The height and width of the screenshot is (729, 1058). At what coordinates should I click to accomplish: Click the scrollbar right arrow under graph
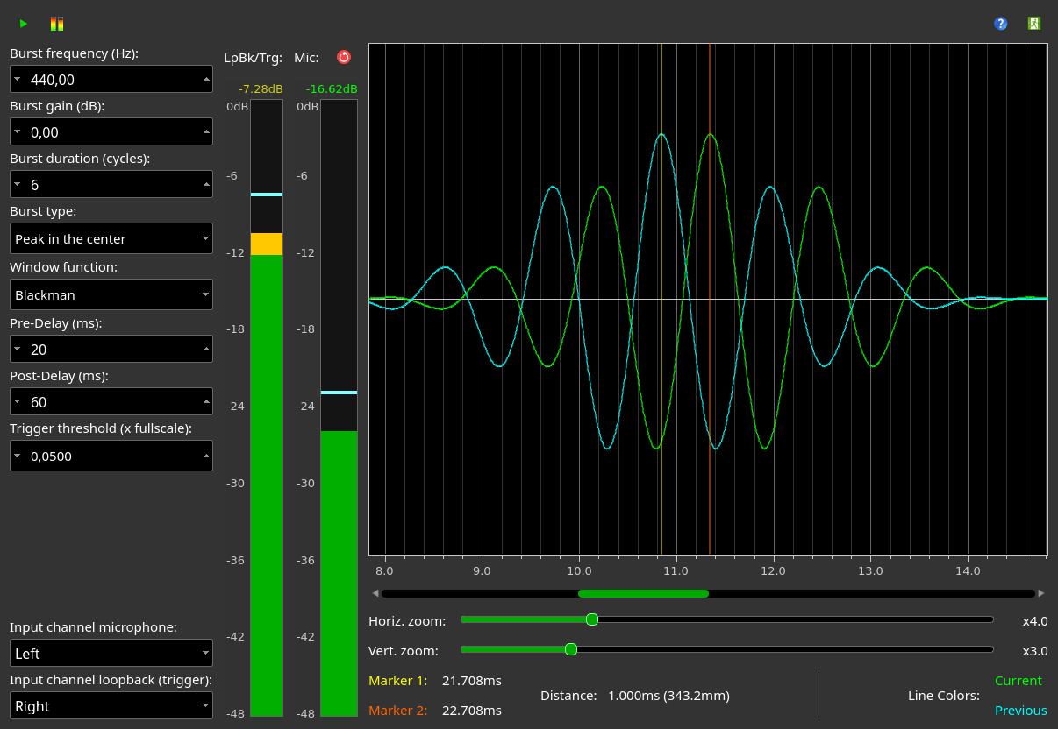click(1041, 593)
